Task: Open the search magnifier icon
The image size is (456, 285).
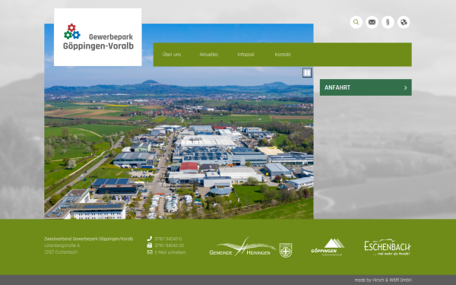Action: point(356,22)
